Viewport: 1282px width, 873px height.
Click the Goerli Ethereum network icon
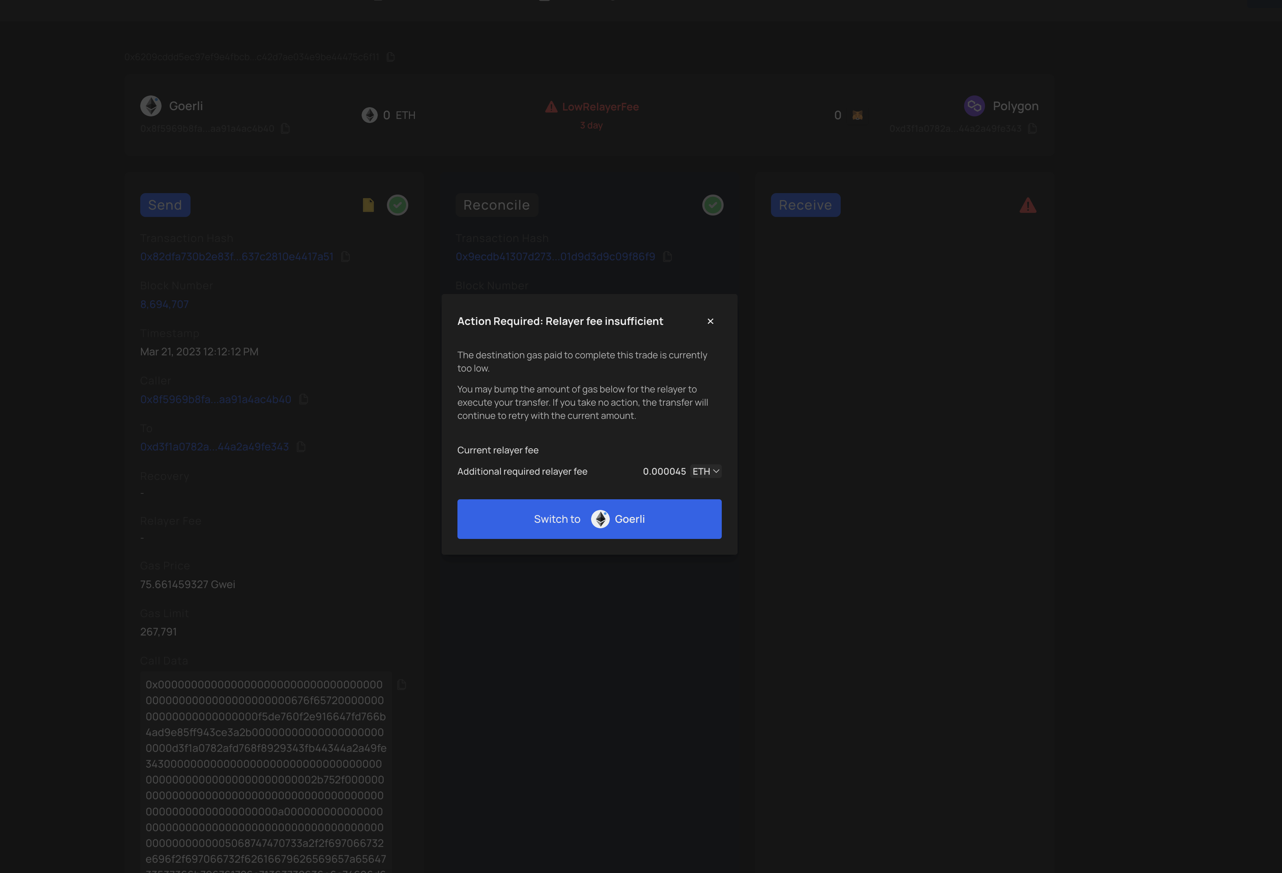tap(151, 105)
